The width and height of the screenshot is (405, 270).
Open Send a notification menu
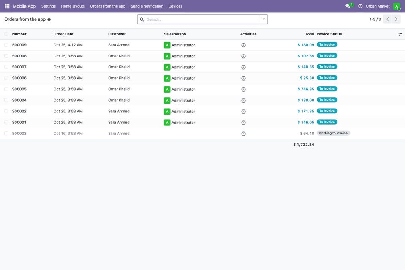[x=147, y=6]
